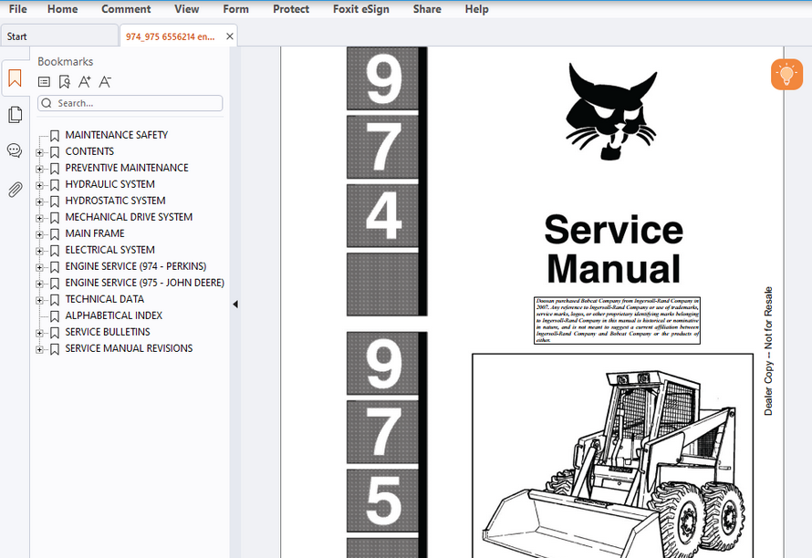
Task: Expand the HYDRAULIC SYSTEM bookmark node
Action: click(39, 185)
